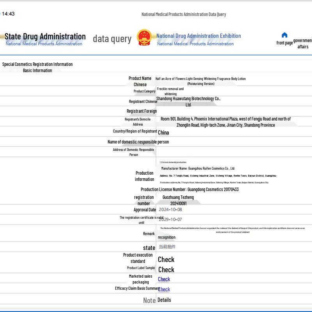312x312 pixels.
Task: Click the Production License Number line
Action: coord(190,190)
